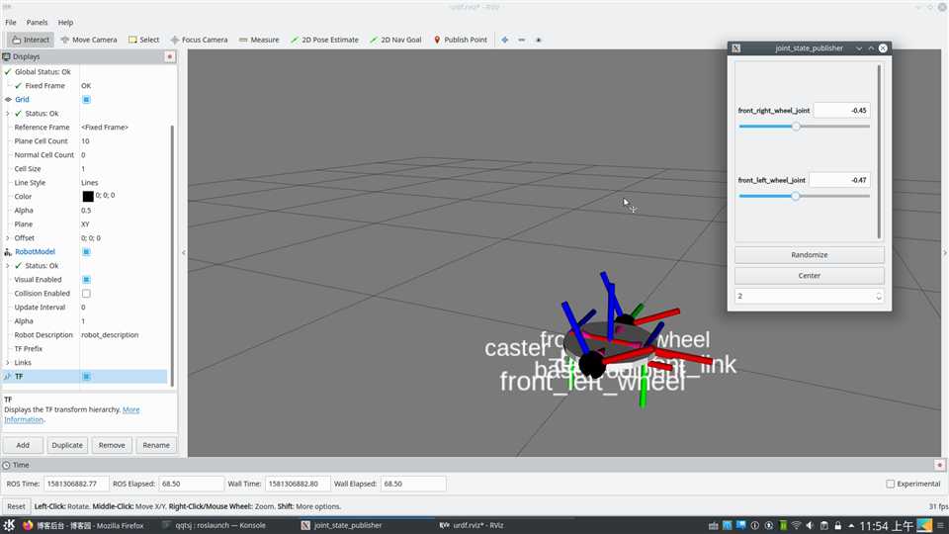This screenshot has width=949, height=534.
Task: Click the Center button
Action: coord(810,276)
